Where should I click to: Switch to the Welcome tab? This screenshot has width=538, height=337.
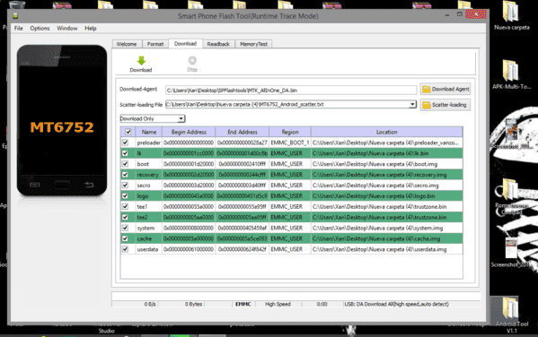click(x=127, y=44)
